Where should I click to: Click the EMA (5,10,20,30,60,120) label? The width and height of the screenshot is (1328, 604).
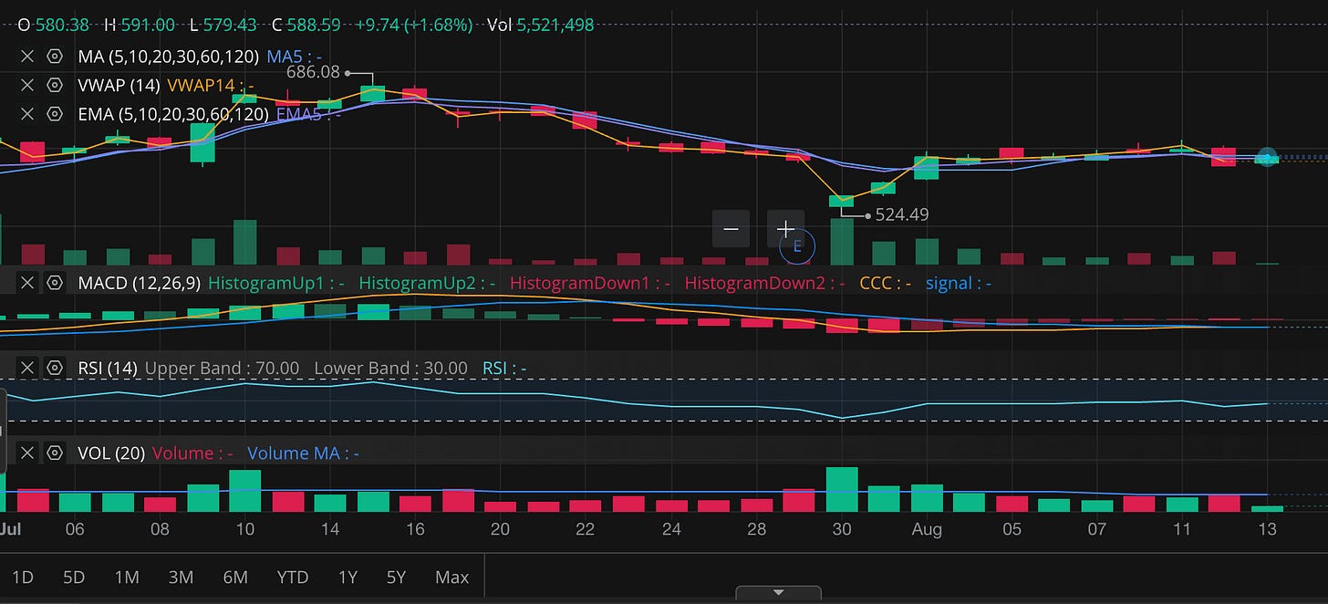[173, 114]
